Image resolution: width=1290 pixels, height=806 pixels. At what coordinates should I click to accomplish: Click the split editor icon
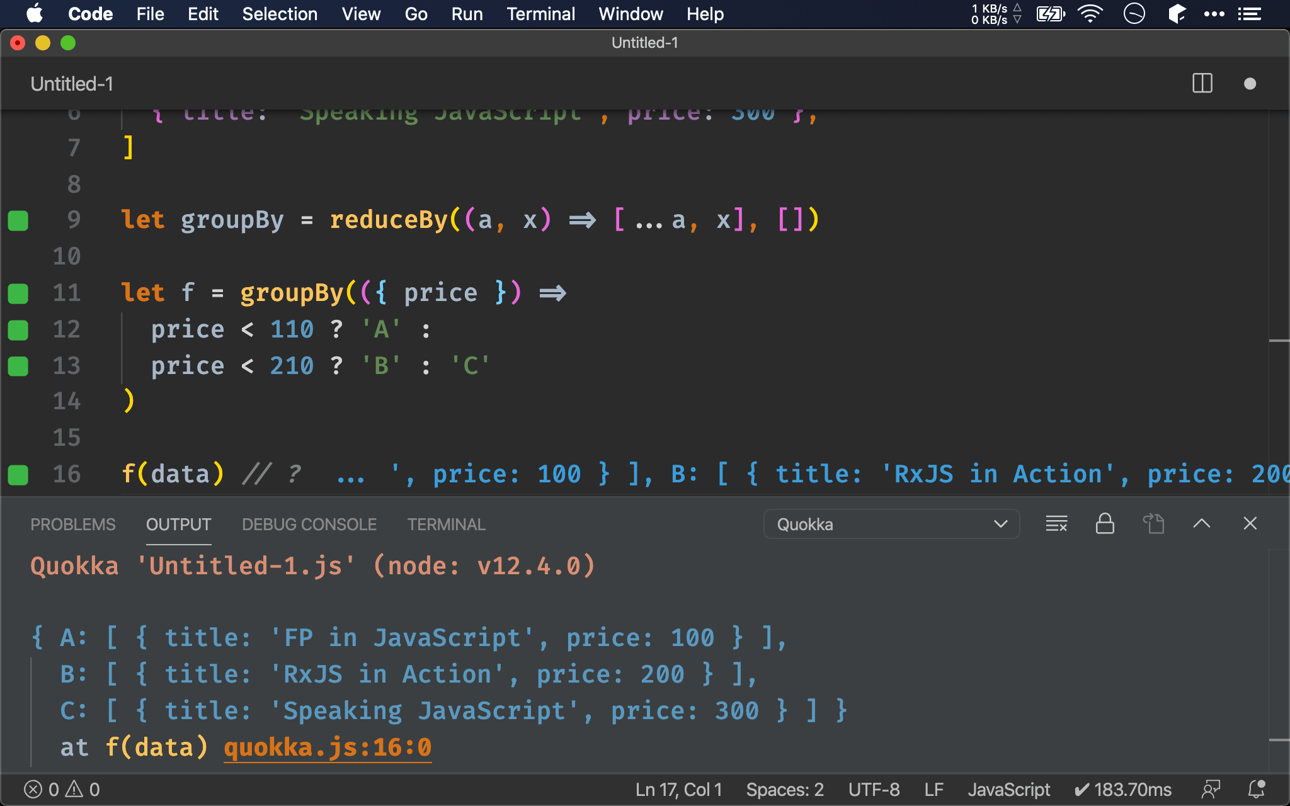pos(1202,84)
